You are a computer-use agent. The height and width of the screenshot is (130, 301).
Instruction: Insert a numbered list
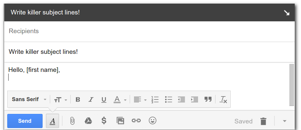click(155, 99)
